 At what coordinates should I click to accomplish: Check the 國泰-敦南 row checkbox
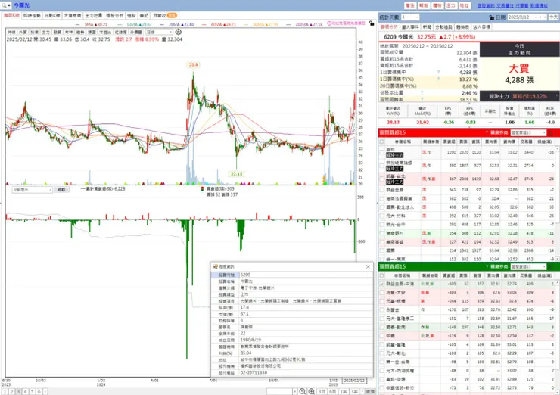(x=382, y=327)
